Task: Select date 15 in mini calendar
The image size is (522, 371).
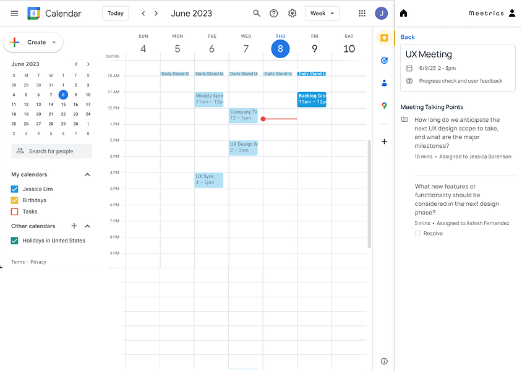Action: [63, 104]
